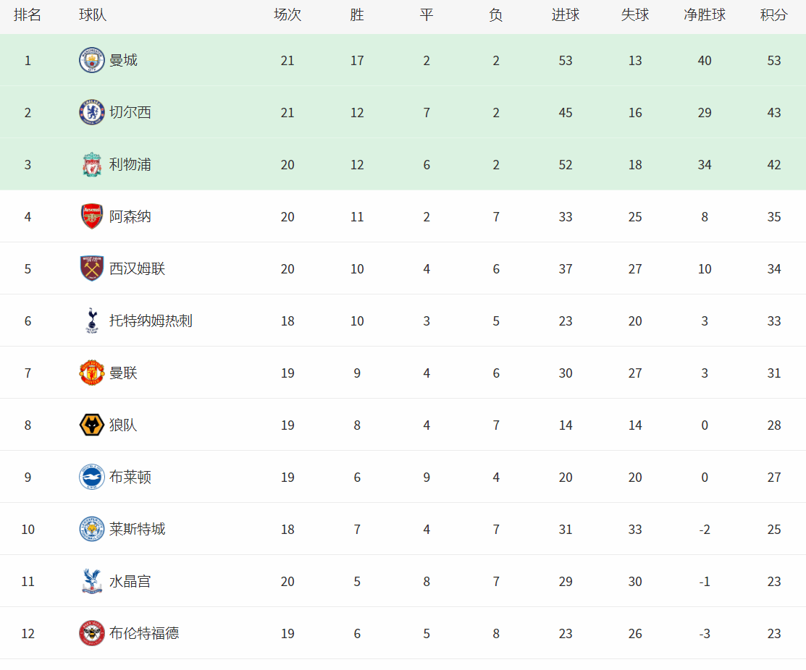Select the Brentford bee badge
Viewport: 806px width, 670px height.
tap(92, 633)
